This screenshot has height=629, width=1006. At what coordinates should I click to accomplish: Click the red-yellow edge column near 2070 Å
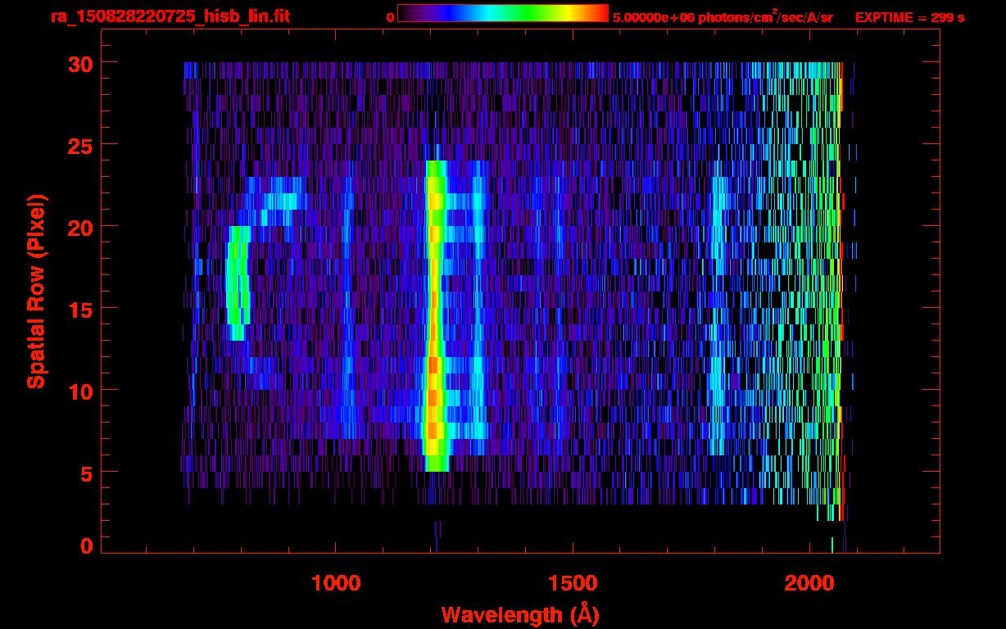(841, 291)
